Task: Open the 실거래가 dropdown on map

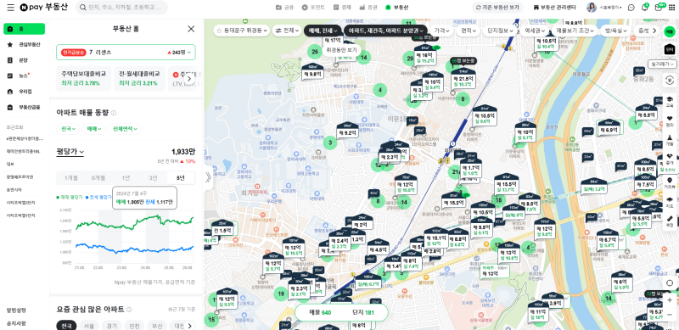Action: click(663, 64)
